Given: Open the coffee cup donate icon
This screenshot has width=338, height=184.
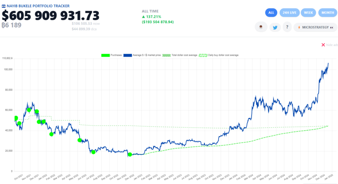Looking at the screenshot, I should (261, 27).
